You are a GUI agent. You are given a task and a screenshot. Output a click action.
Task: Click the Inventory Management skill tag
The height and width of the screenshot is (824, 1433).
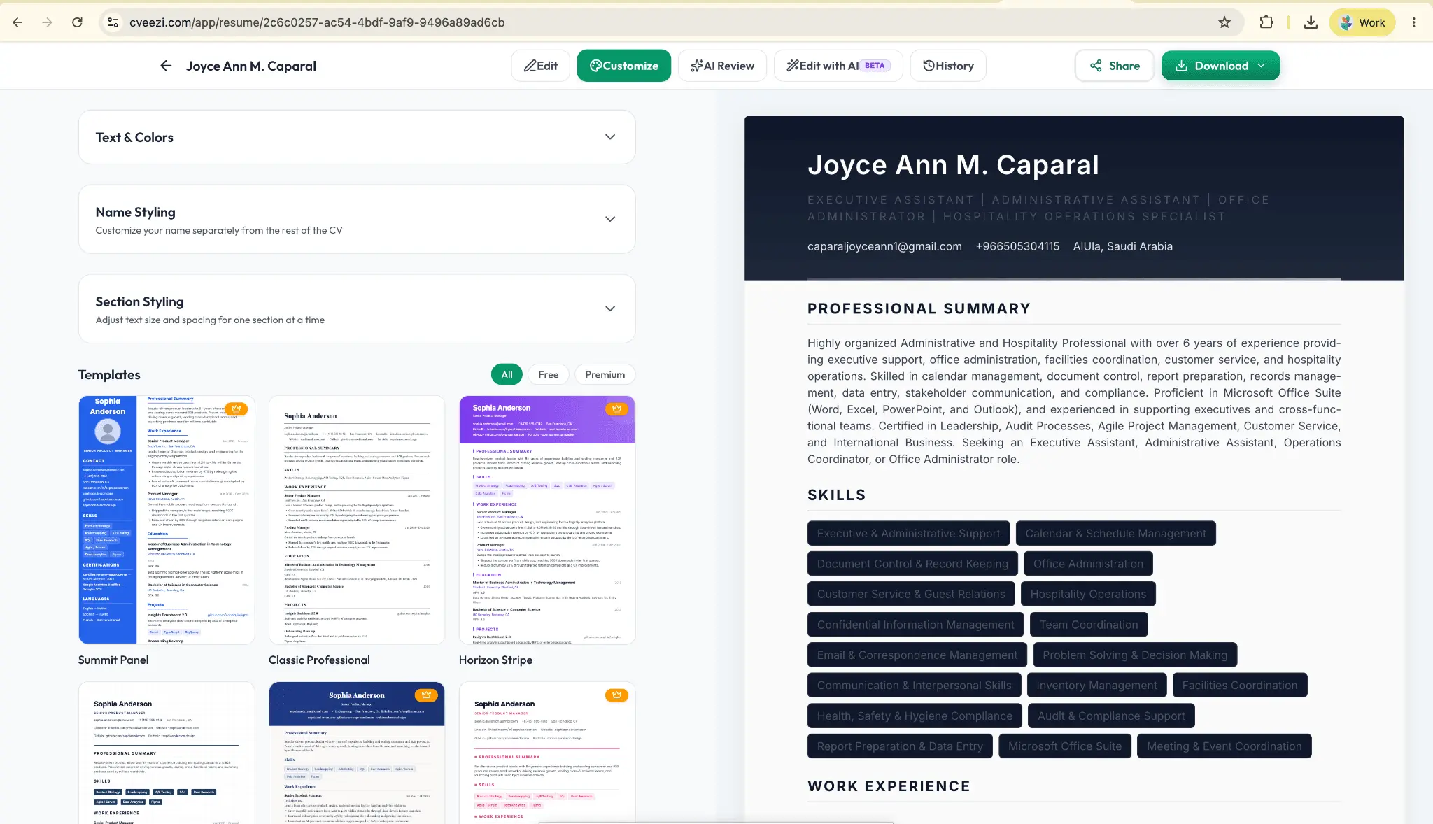(1096, 686)
